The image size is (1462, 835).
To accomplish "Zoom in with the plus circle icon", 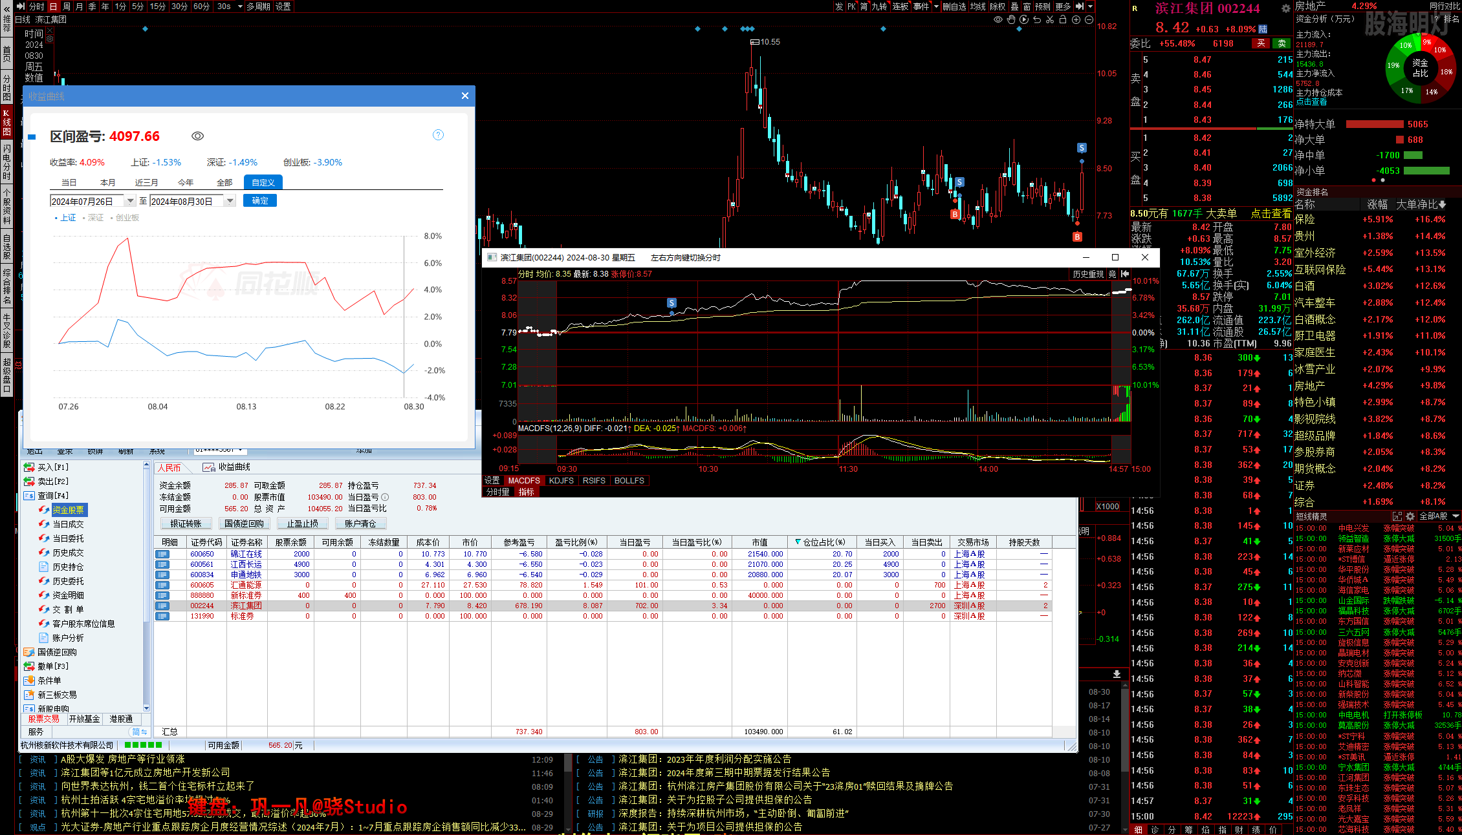I will (x=1076, y=19).
